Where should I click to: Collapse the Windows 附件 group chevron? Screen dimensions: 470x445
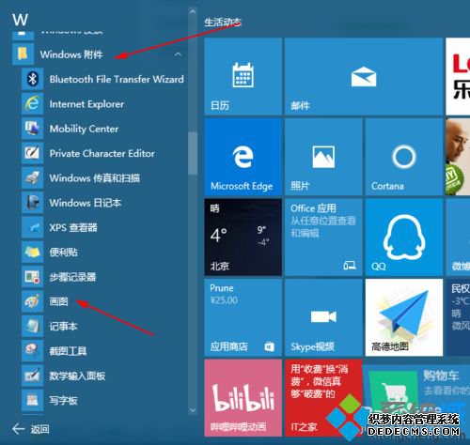(178, 54)
